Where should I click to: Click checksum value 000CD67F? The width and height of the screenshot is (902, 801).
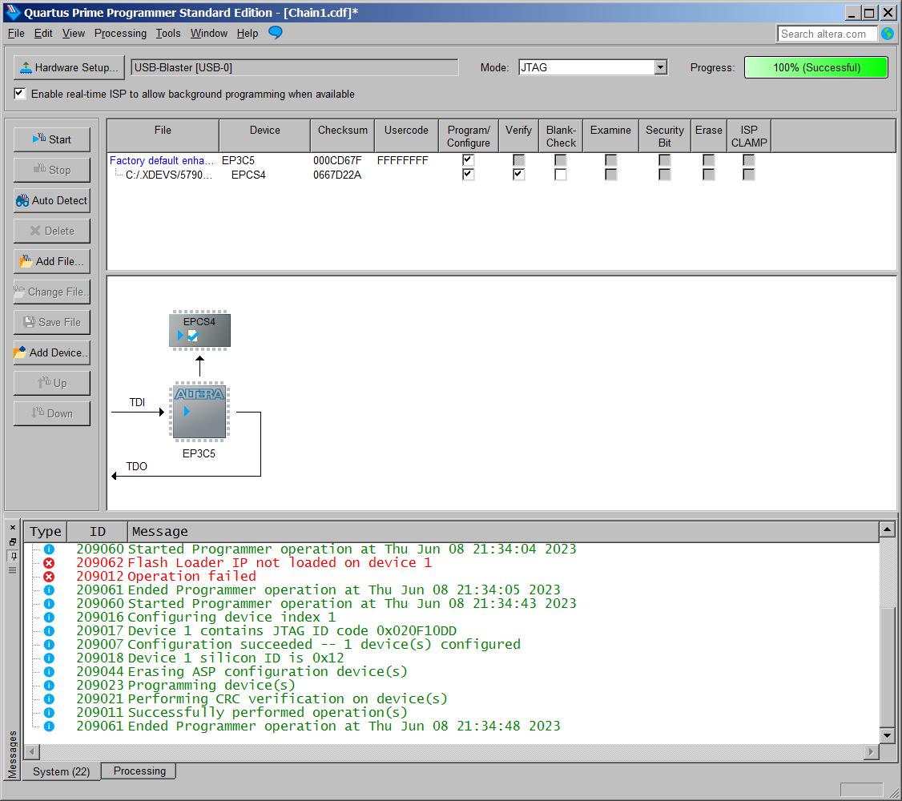pyautogui.click(x=338, y=160)
